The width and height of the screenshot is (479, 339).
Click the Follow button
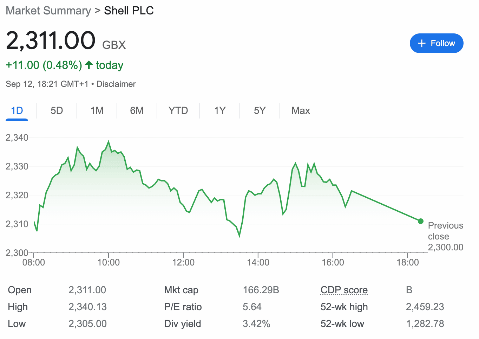437,43
